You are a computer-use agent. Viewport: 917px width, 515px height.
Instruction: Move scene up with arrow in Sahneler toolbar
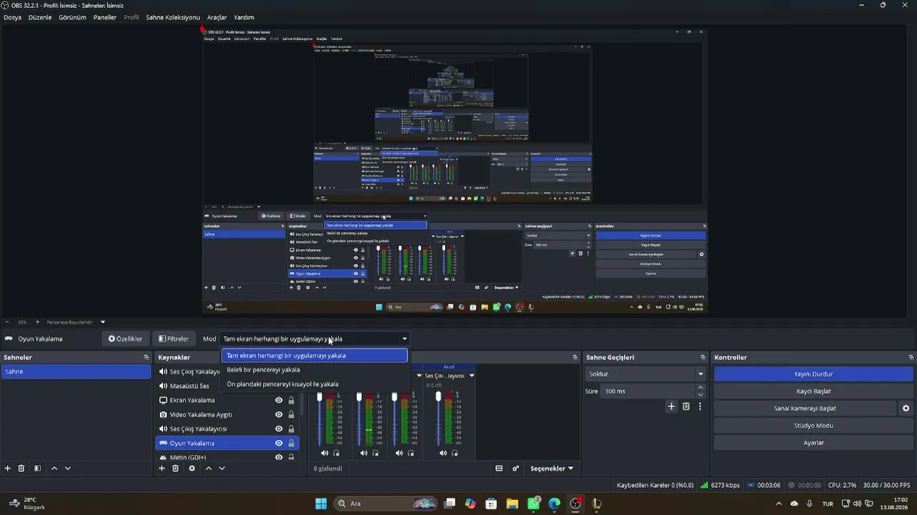[x=54, y=469]
